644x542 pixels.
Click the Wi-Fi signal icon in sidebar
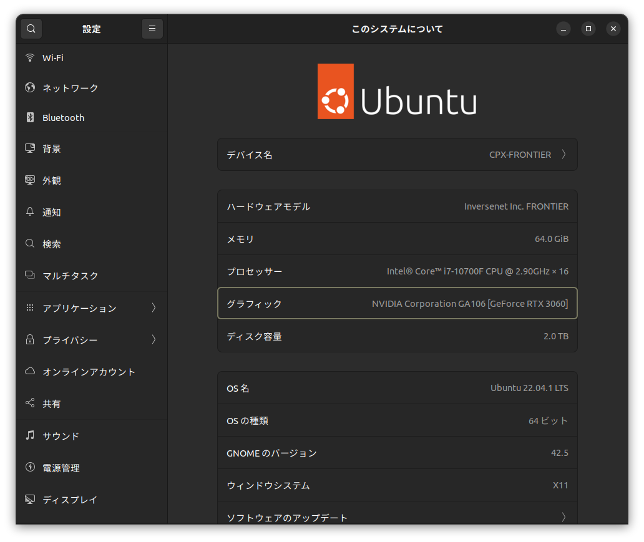tap(30, 57)
